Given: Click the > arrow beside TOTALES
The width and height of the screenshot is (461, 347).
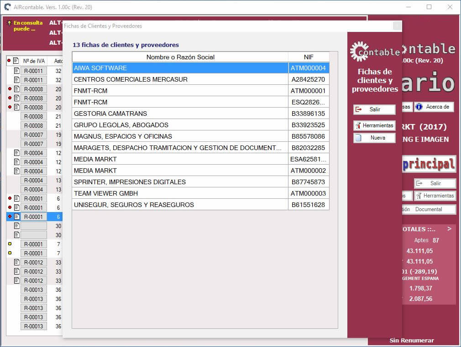Looking at the screenshot, I should (x=450, y=228).
